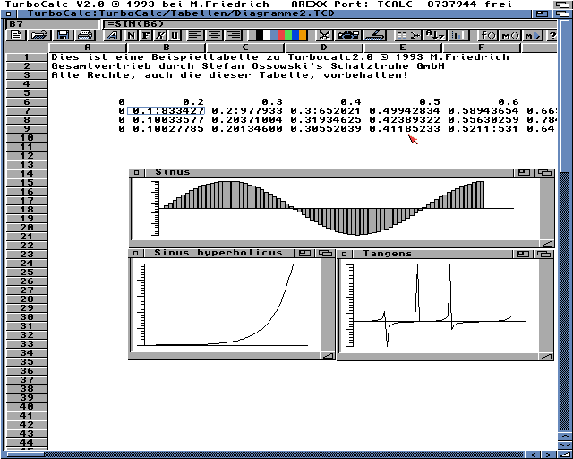Click the 'Alle Rechte' line in row 3

pos(229,75)
